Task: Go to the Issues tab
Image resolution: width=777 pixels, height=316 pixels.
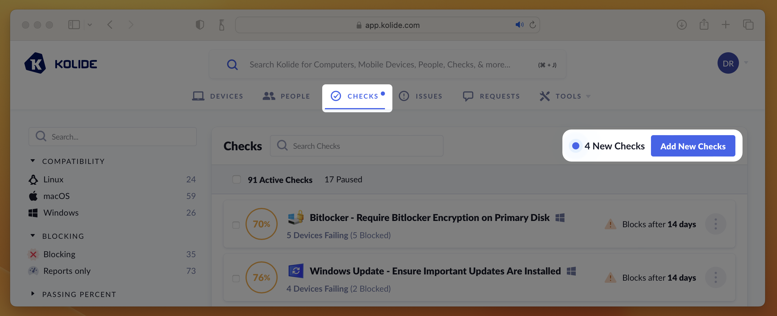Action: pos(421,96)
